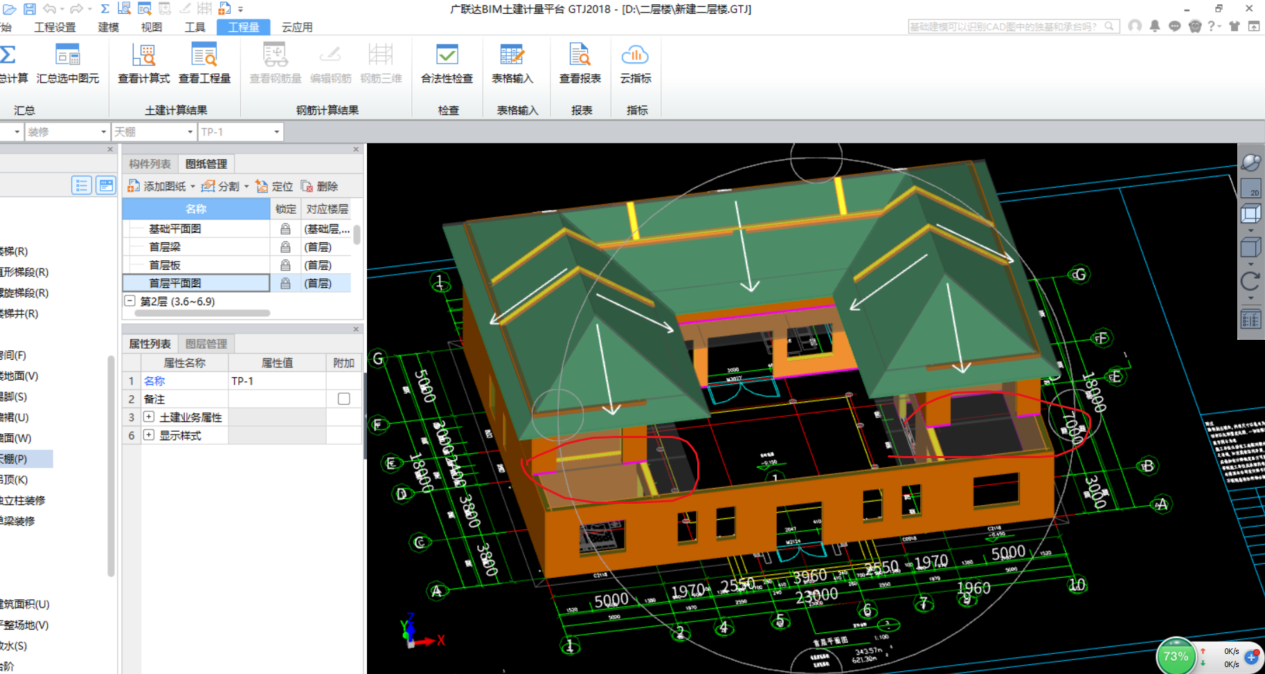Click the solid cube display icon
The image size is (1265, 674).
(1251, 247)
